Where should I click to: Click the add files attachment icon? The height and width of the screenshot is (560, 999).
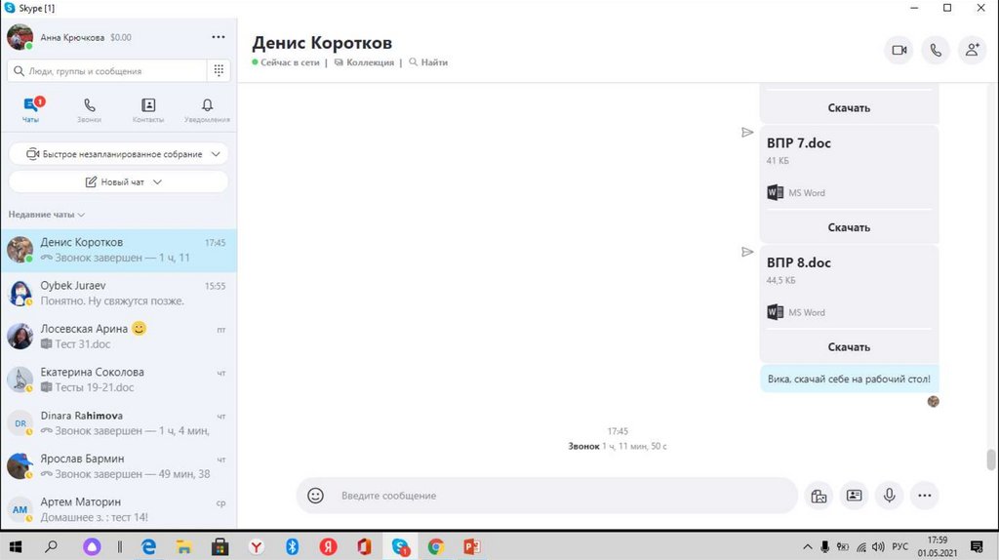tap(819, 496)
